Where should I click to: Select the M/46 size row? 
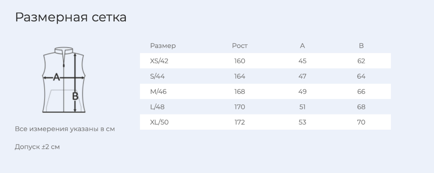tap(265, 92)
